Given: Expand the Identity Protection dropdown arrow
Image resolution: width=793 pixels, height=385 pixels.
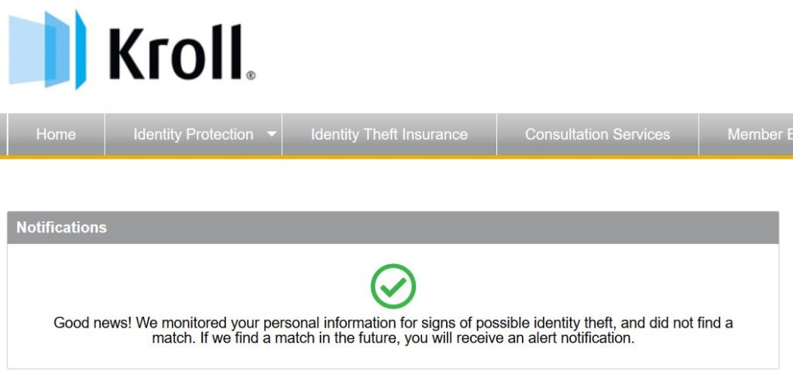Looking at the screenshot, I should click(x=272, y=134).
